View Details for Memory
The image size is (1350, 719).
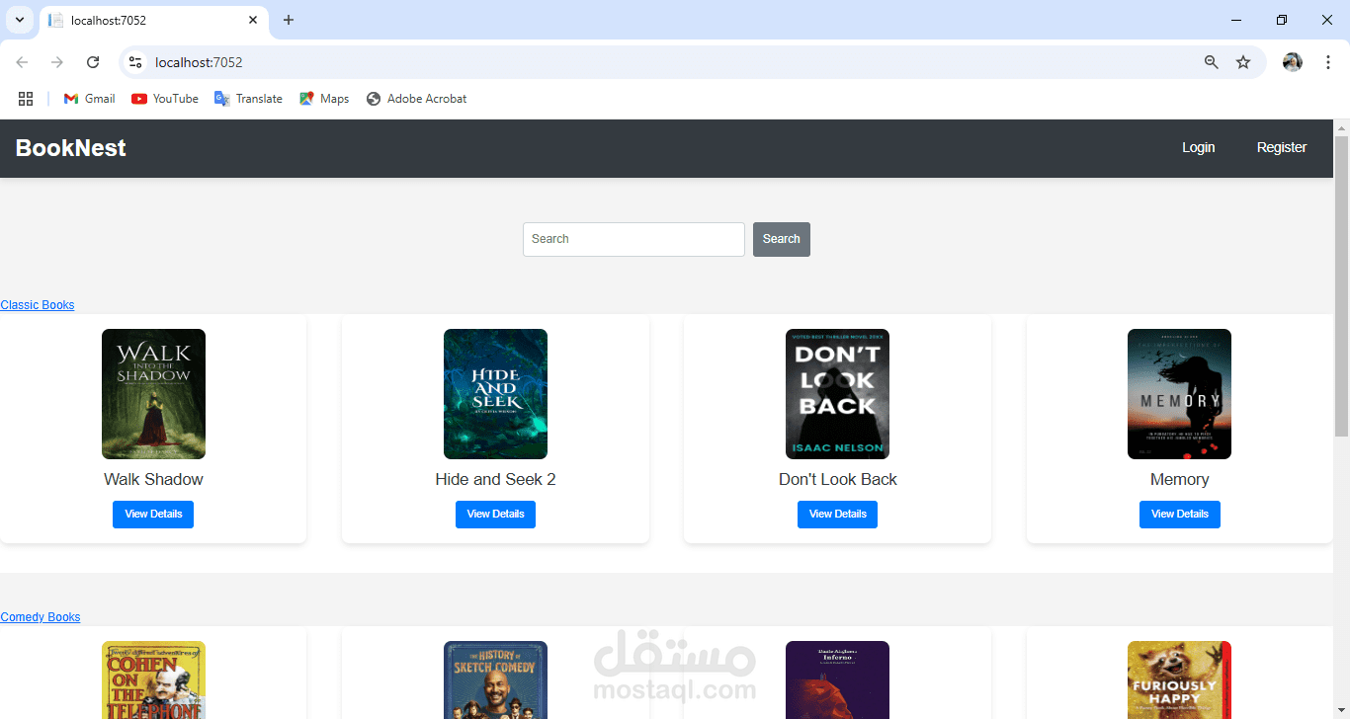pyautogui.click(x=1180, y=515)
